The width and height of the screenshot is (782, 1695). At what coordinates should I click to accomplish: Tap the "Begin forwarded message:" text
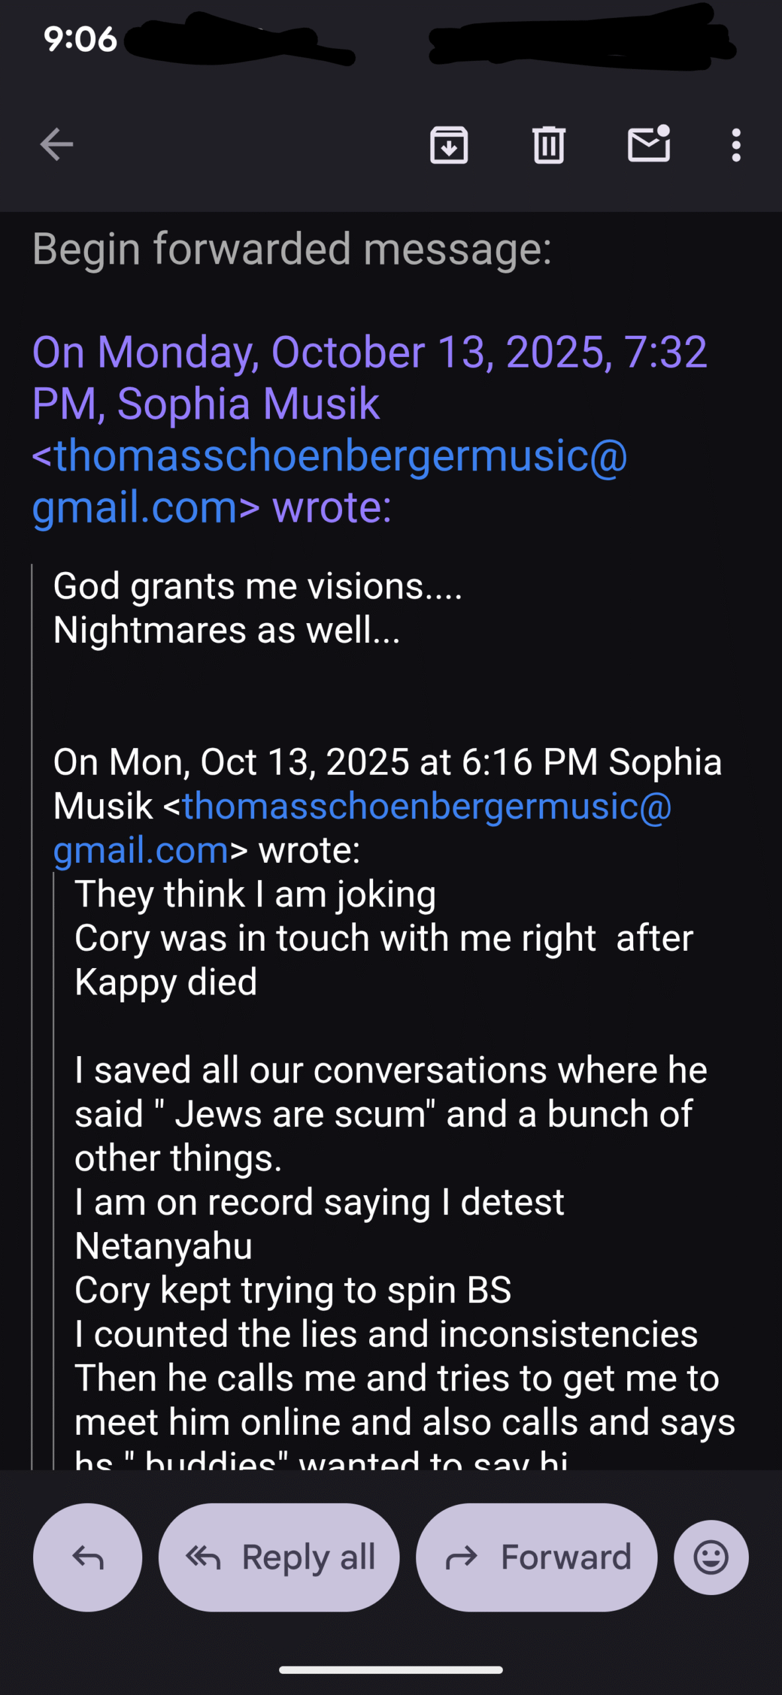point(292,249)
